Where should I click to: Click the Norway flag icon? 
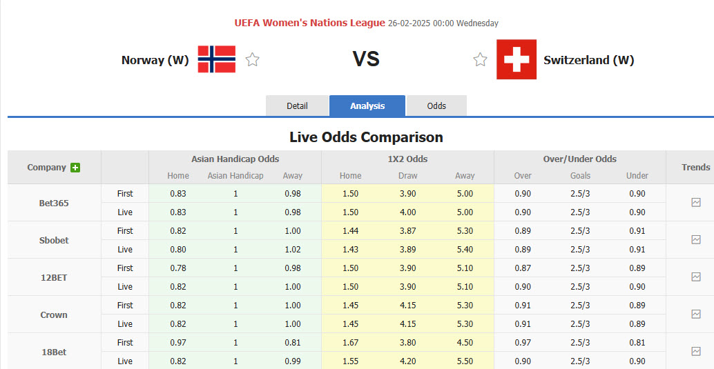coord(216,59)
